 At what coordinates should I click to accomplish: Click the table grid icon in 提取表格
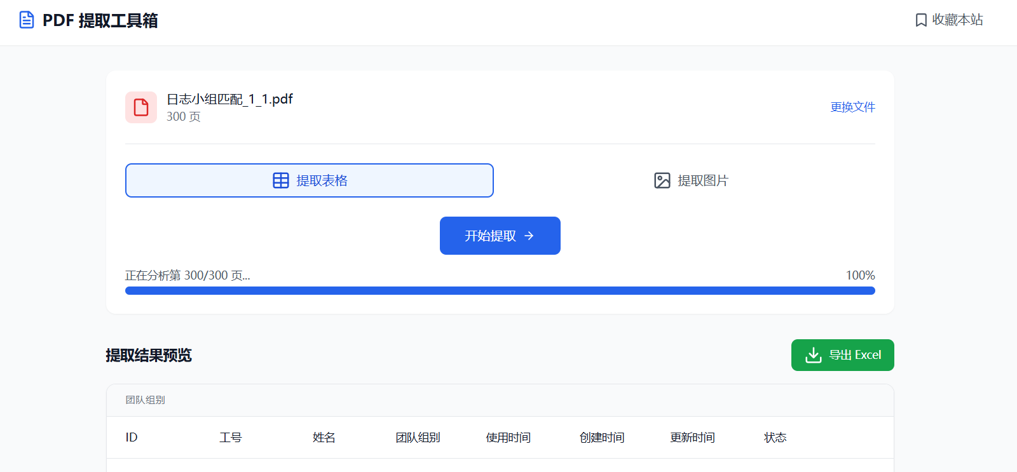(281, 180)
